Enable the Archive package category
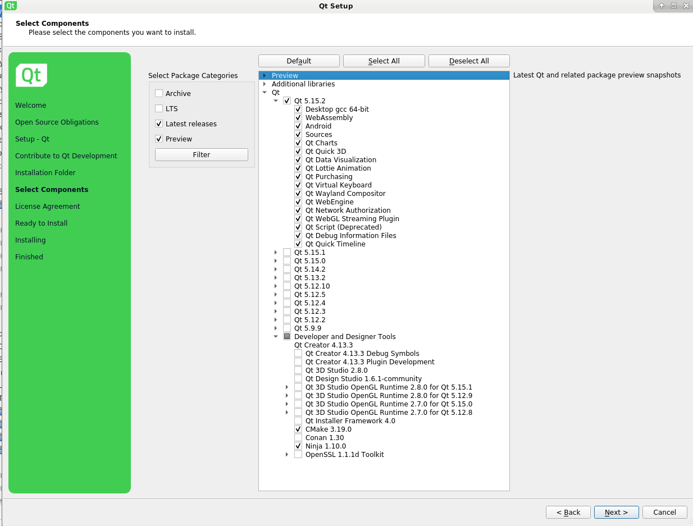Viewport: 693px width, 526px height. (x=159, y=94)
